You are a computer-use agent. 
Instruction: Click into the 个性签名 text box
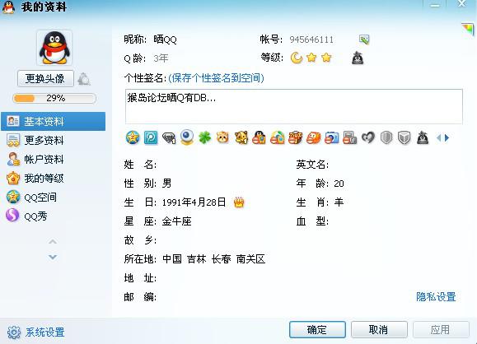294,106
